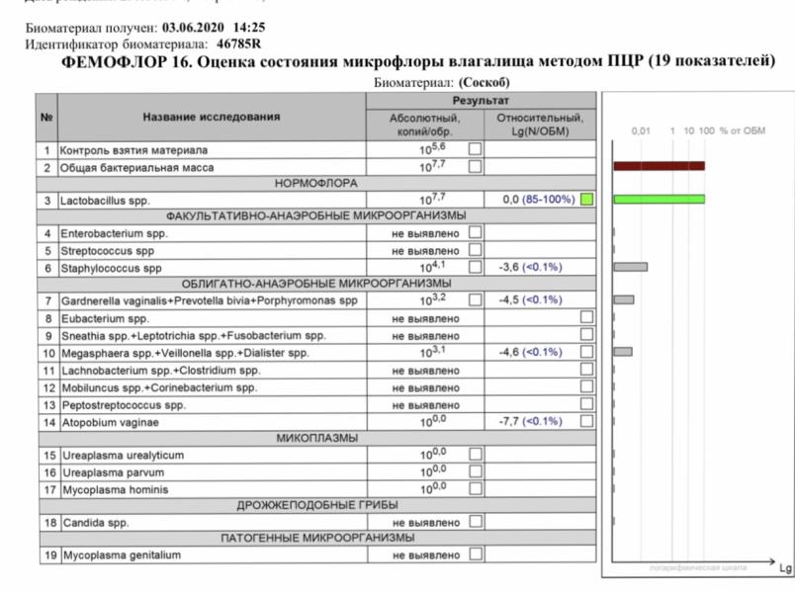The height and width of the screenshot is (593, 795).
Task: Check the box in the Enterobacterium spp. row
Action: [475, 232]
